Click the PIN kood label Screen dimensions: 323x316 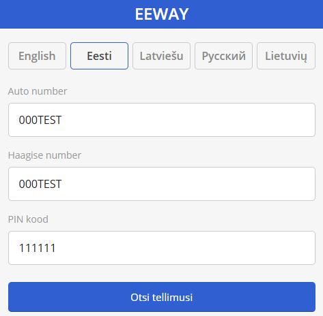[x=28, y=219]
